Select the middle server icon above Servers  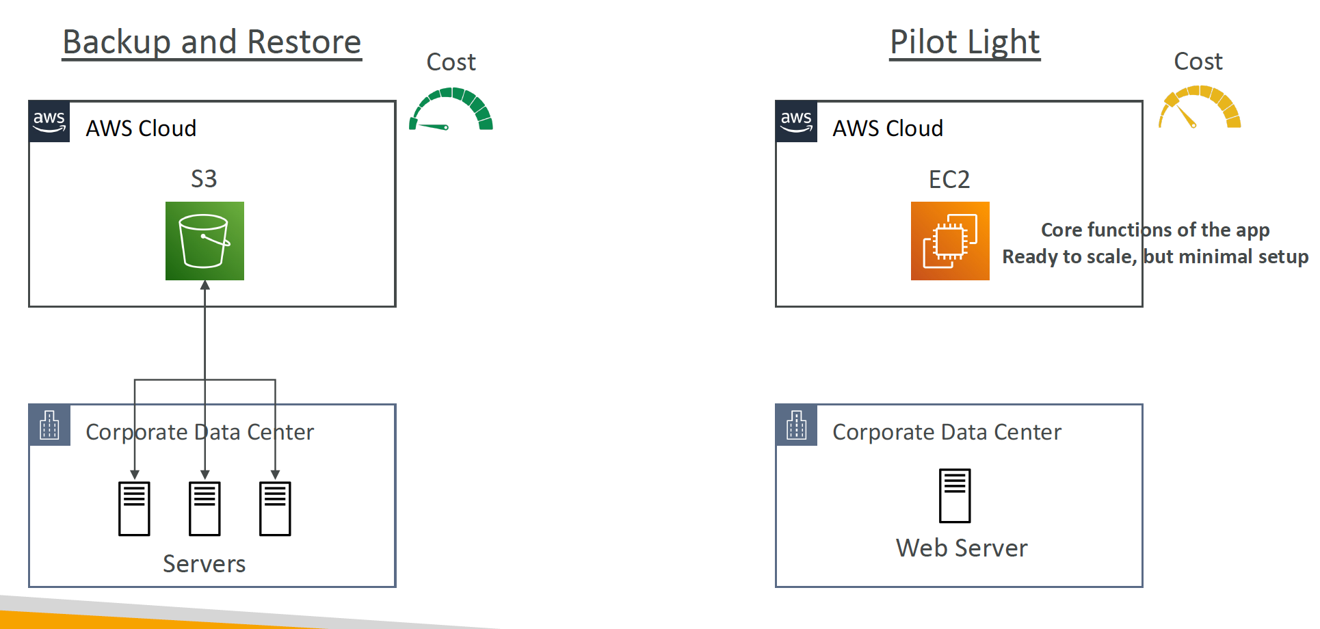point(204,509)
